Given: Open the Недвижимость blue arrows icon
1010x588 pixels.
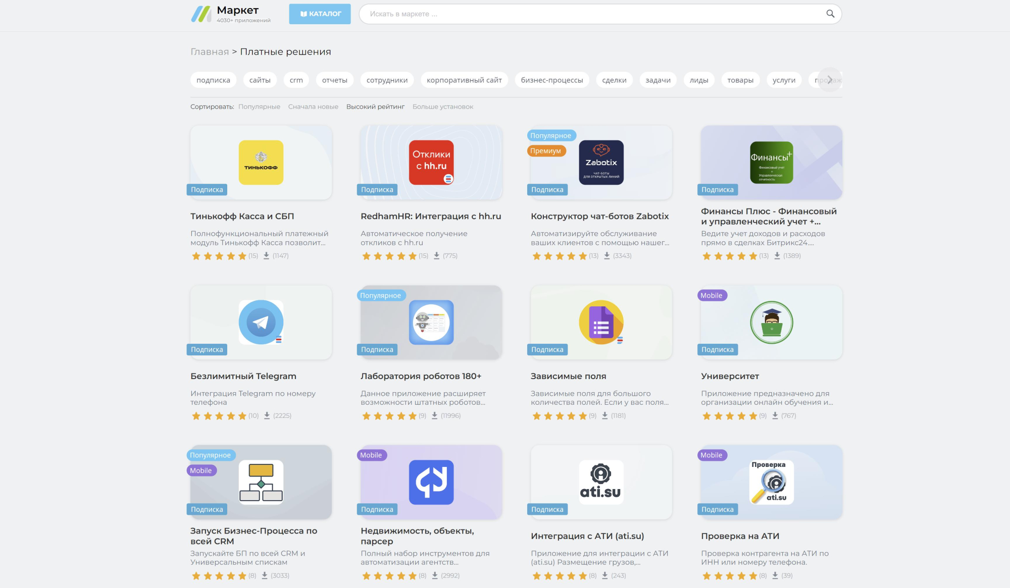Looking at the screenshot, I should [431, 482].
